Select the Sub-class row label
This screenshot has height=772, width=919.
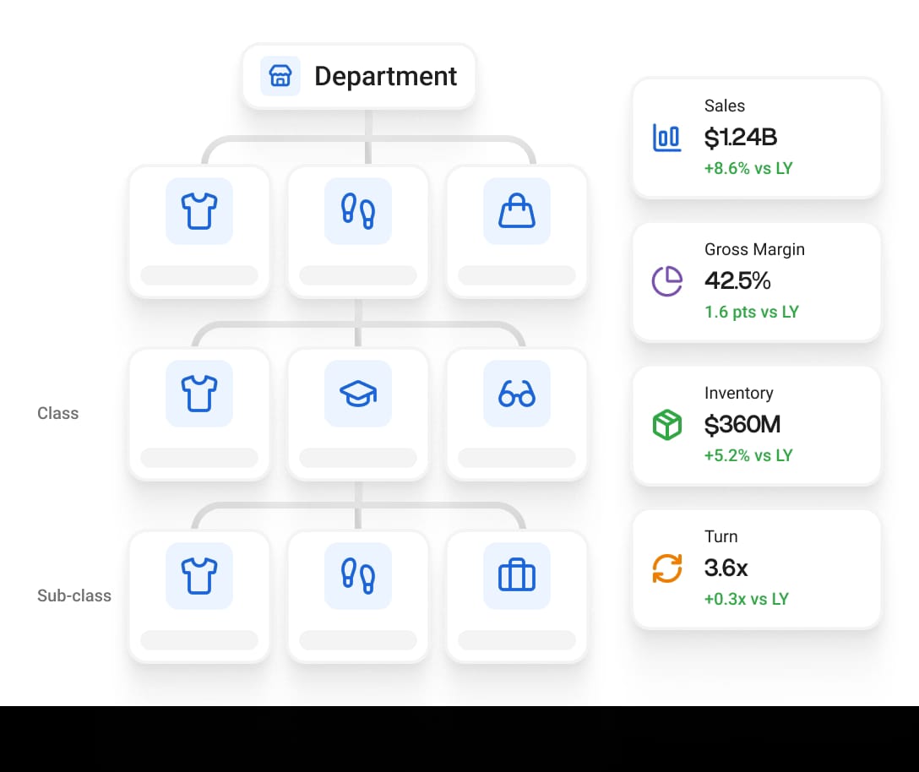point(73,595)
